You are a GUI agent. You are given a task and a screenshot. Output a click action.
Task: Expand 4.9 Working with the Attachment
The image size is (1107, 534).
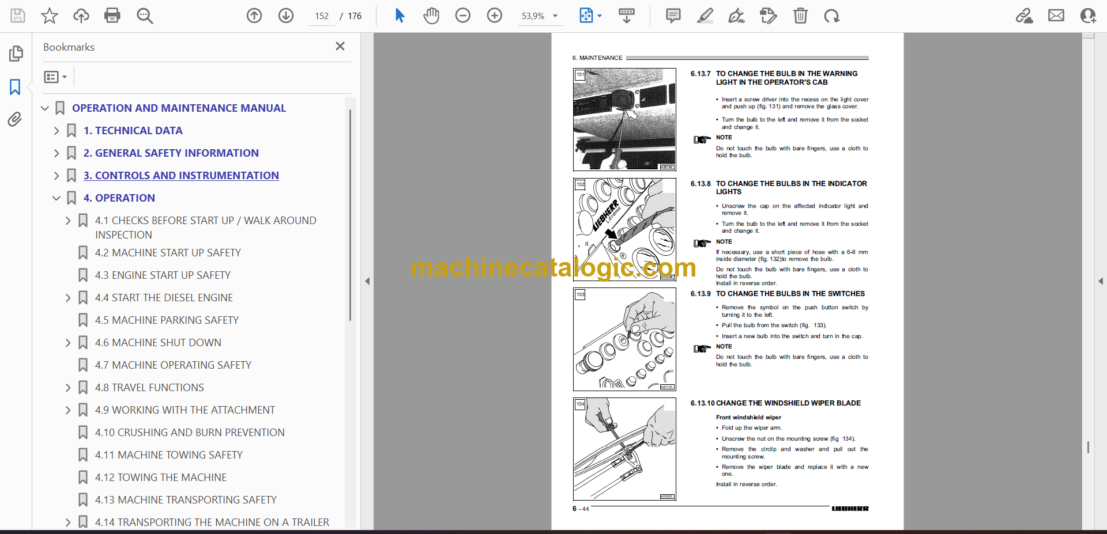68,410
